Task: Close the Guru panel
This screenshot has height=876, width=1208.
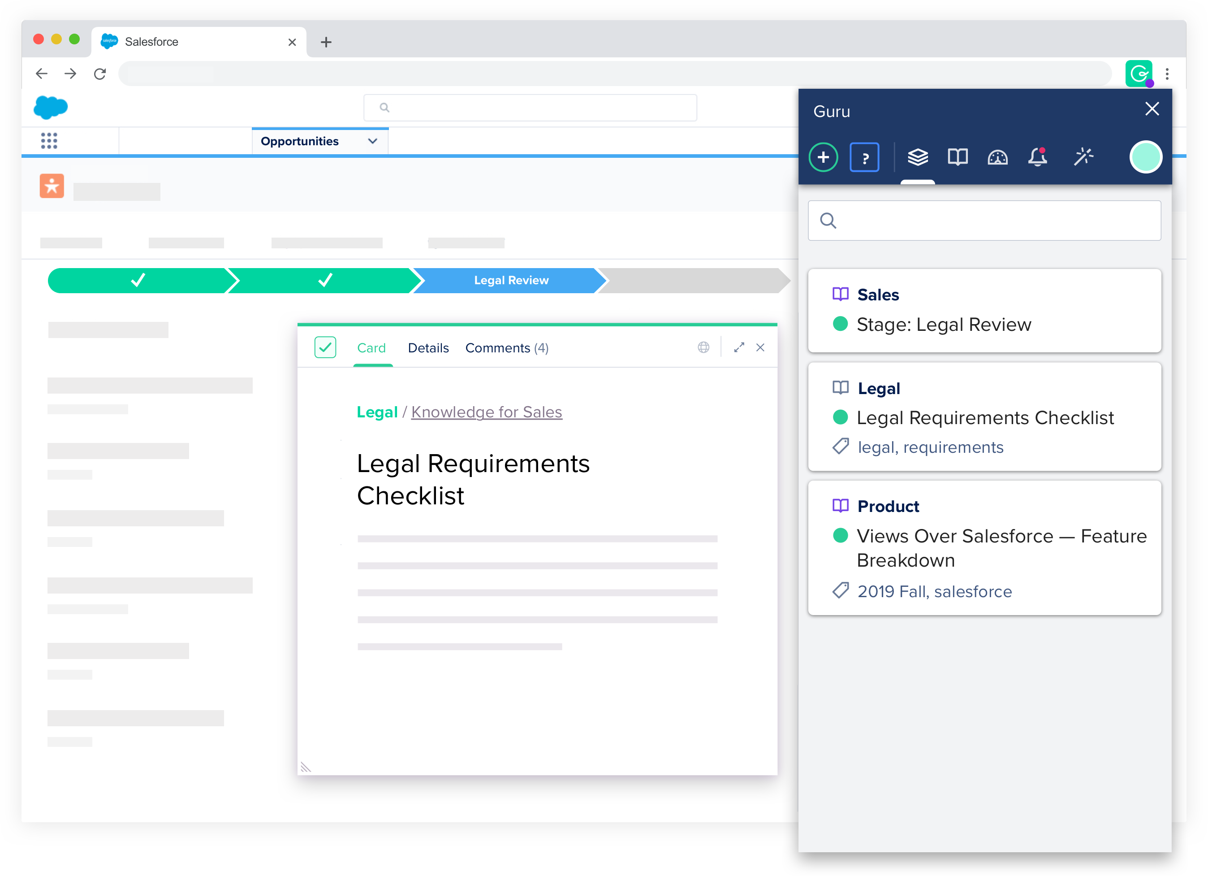Action: pos(1152,108)
